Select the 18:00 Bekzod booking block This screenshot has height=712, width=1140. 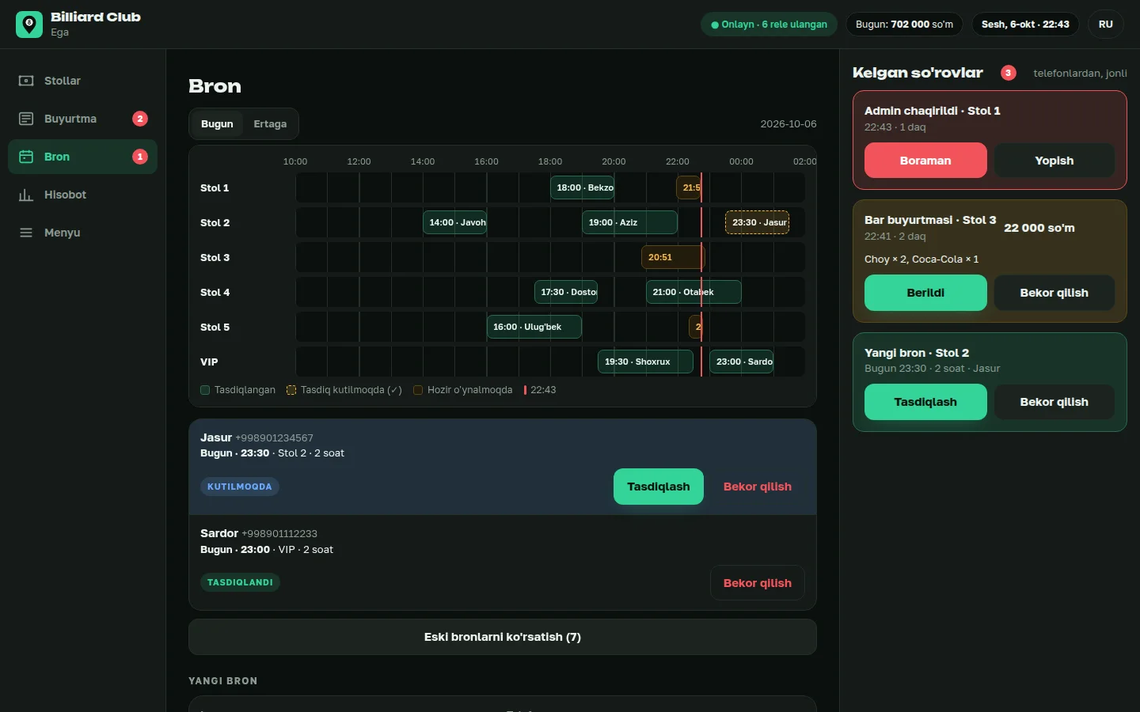coord(582,187)
